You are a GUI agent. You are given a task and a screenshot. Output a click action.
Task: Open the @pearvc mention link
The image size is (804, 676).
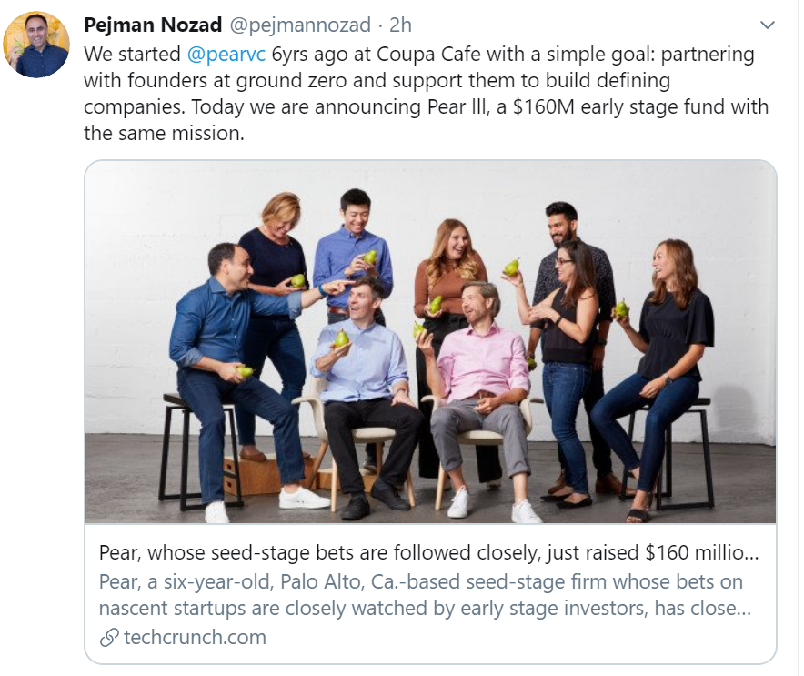pos(226,54)
